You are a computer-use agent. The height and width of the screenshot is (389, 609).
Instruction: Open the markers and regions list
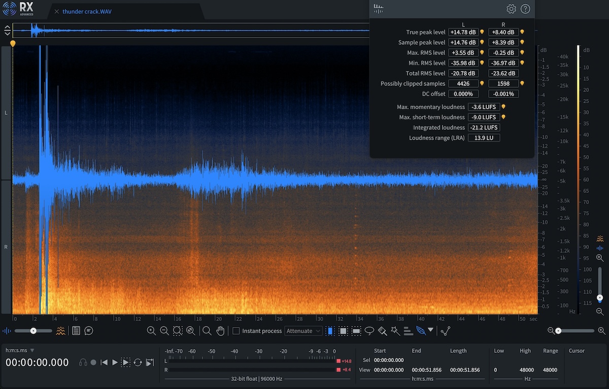[x=76, y=331]
